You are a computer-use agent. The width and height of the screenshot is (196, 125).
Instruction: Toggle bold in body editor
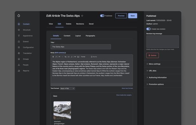click(53, 57)
